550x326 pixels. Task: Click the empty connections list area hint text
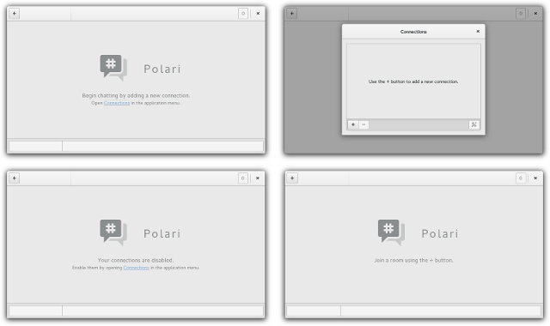413,81
